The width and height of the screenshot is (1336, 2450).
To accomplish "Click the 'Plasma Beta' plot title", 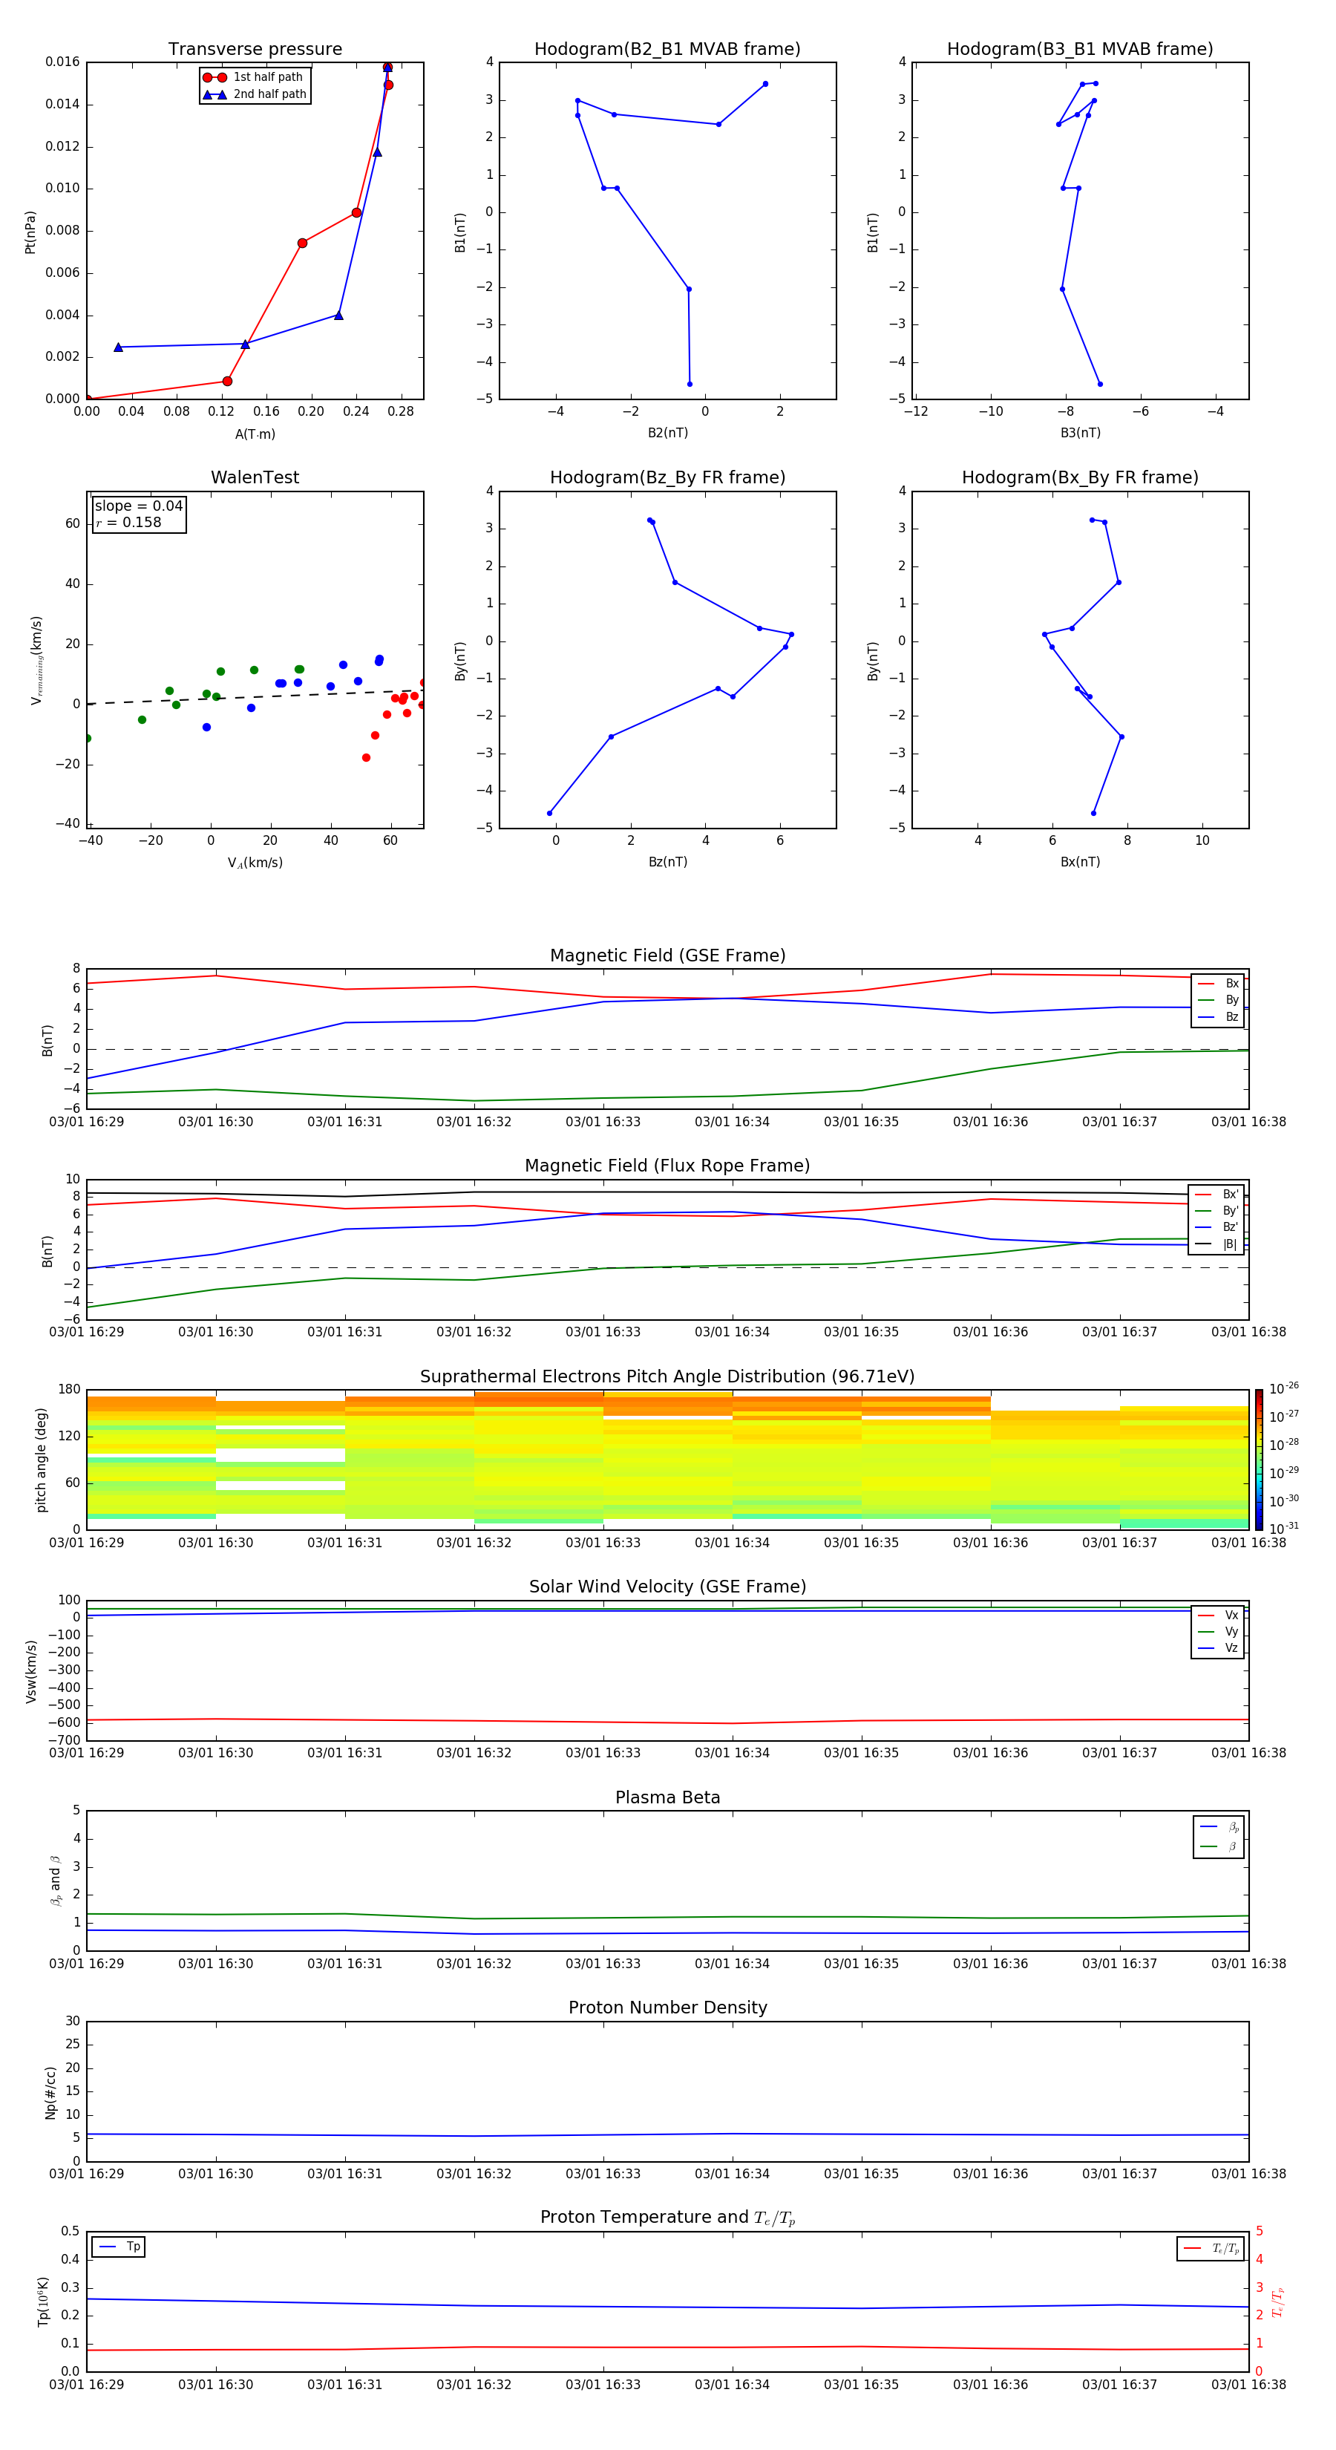I will [x=667, y=1797].
